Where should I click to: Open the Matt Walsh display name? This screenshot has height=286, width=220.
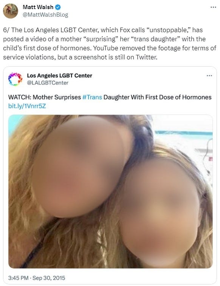click(x=38, y=7)
